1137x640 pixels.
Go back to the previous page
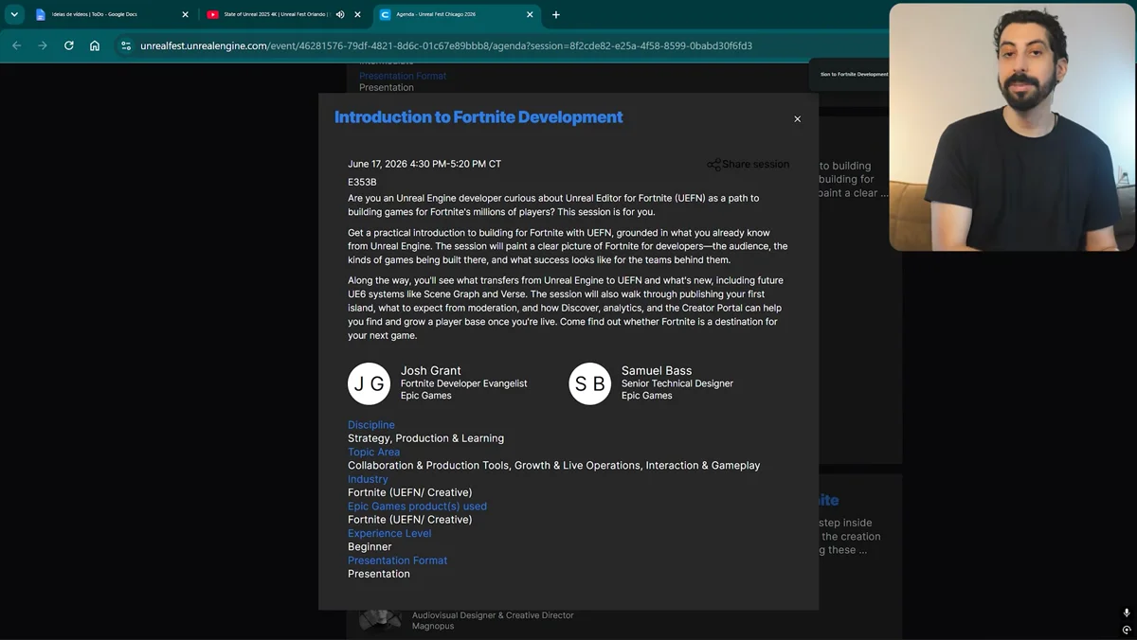(x=16, y=45)
